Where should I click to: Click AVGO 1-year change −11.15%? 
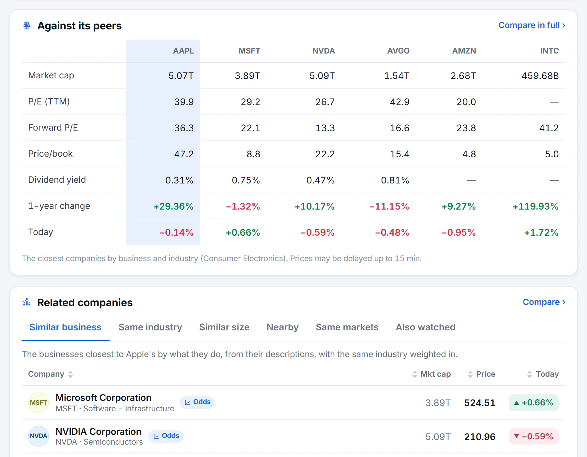(x=389, y=206)
